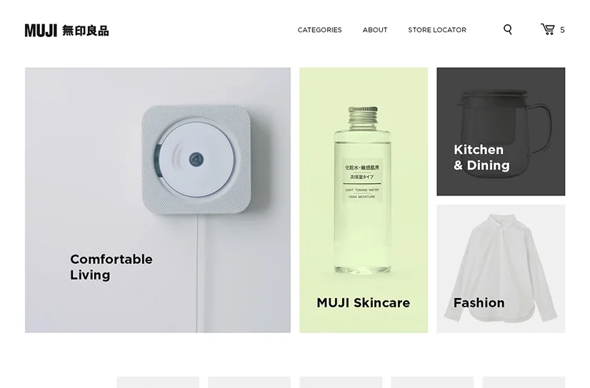
Task: Click the Japanese 無印良品 logo text
Action: click(86, 31)
